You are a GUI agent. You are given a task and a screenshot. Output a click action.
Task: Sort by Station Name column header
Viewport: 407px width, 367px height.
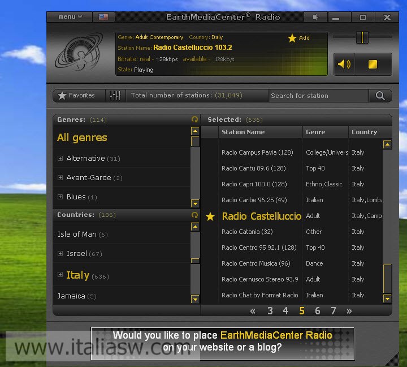coord(261,132)
